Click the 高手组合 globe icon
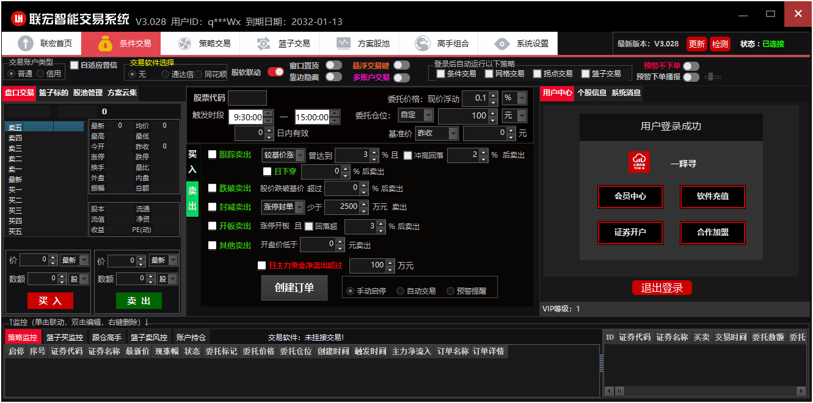Image resolution: width=813 pixels, height=403 pixels. (x=423, y=43)
